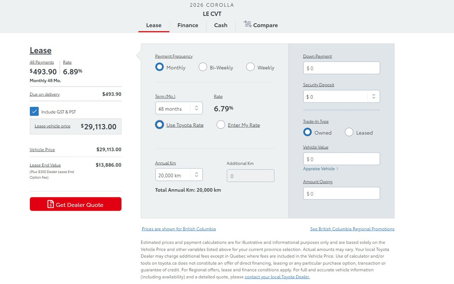This screenshot has height=284, width=454.
Task: Open See British Columbia Regional Promotions link
Action: [352, 229]
